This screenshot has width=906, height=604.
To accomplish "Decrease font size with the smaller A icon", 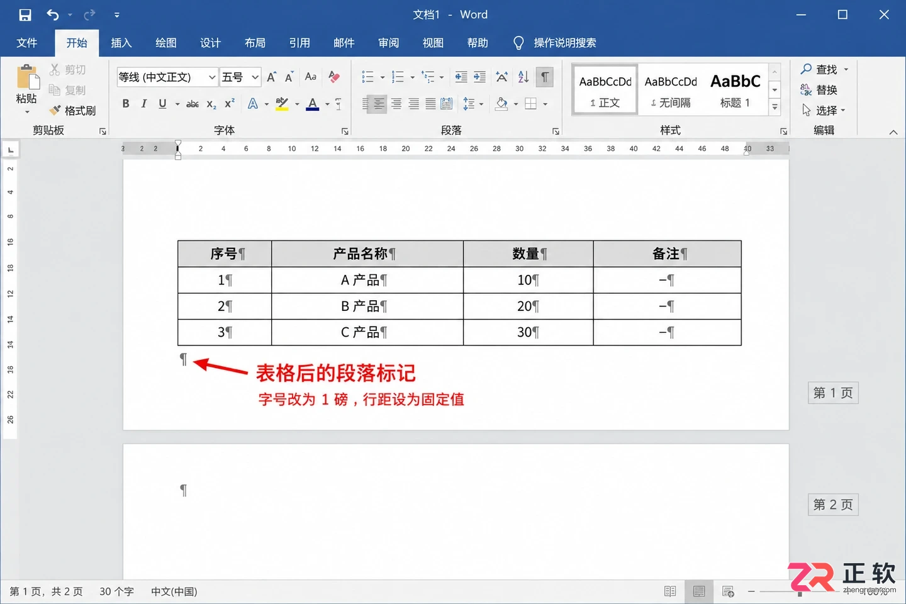I will click(x=289, y=77).
